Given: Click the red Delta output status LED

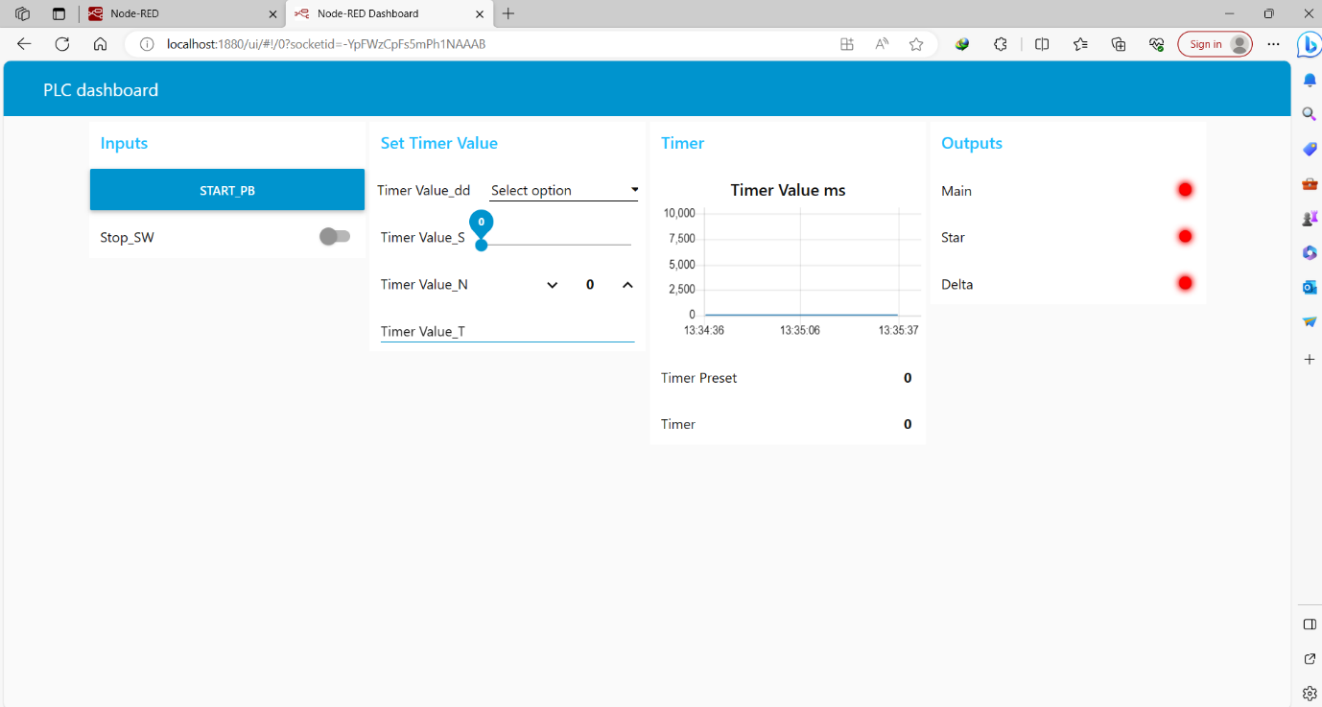Looking at the screenshot, I should tap(1185, 282).
